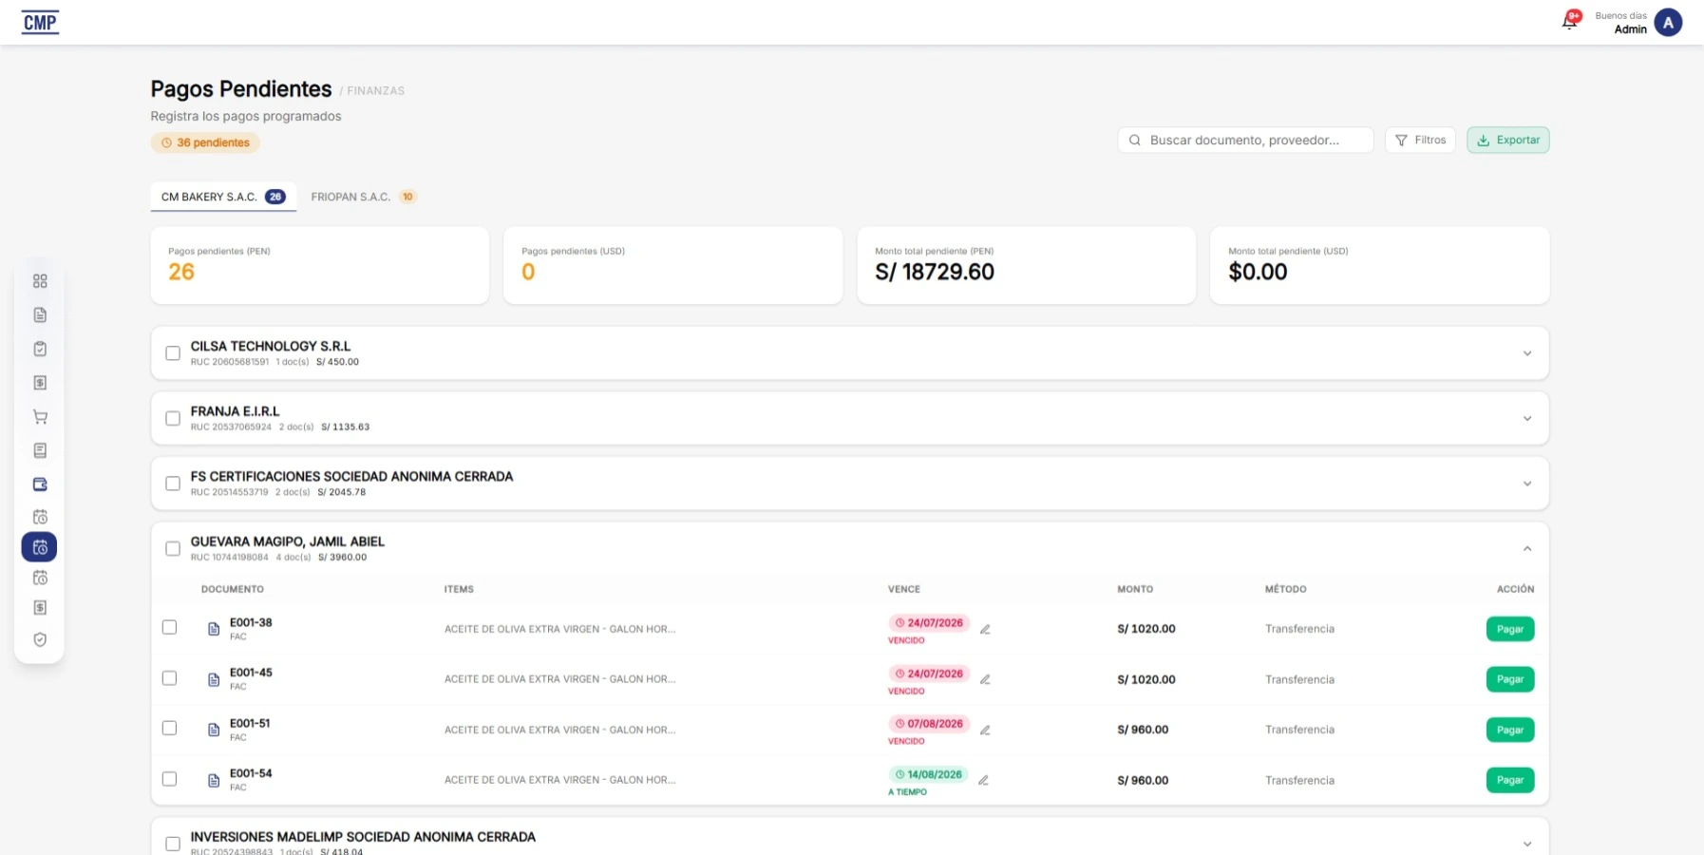This screenshot has height=855, width=1704.
Task: Click the S/ 18729.60 total amount
Action: tap(935, 272)
